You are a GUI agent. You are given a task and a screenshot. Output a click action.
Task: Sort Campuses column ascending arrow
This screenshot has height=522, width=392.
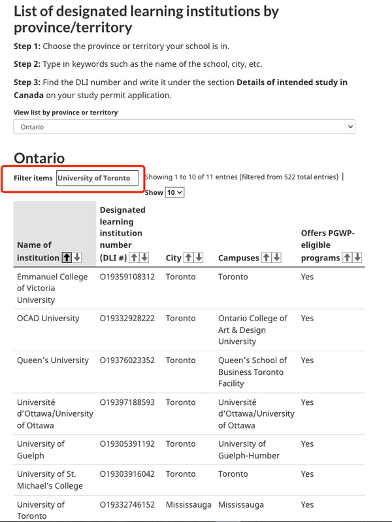click(x=267, y=257)
